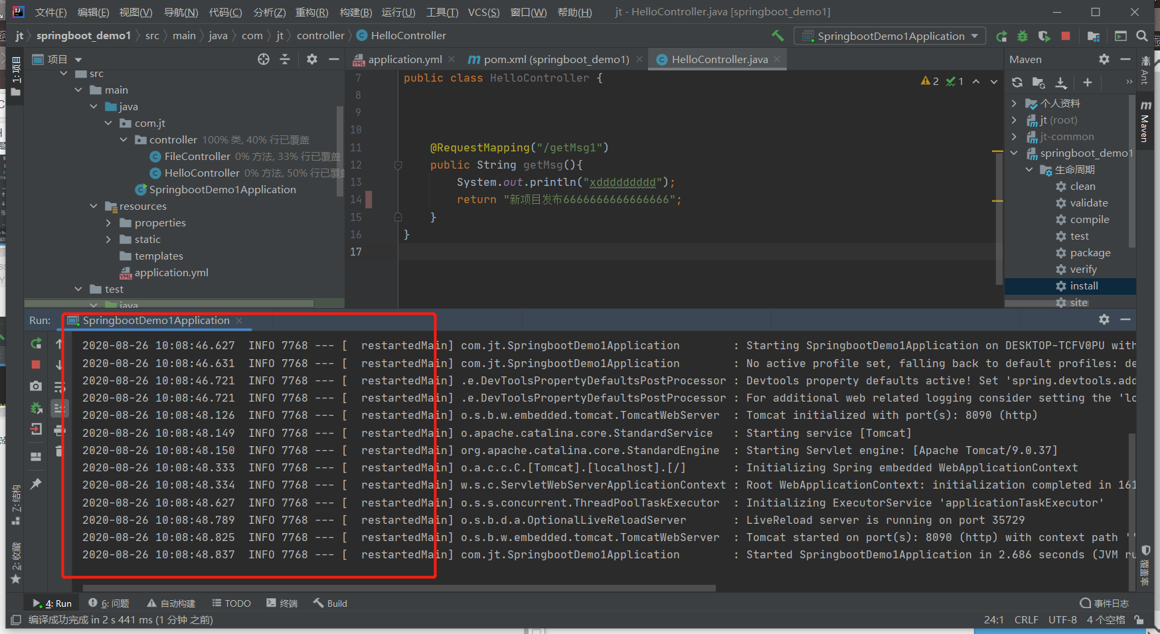Viewport: 1160px width, 634px height.
Task: Collapse the com.jt package node
Action: pos(108,123)
